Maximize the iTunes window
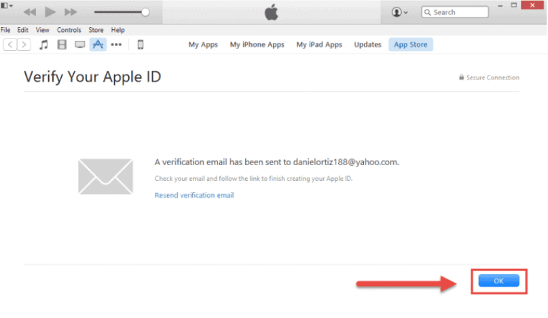This screenshot has height=318, width=548. click(514, 5)
